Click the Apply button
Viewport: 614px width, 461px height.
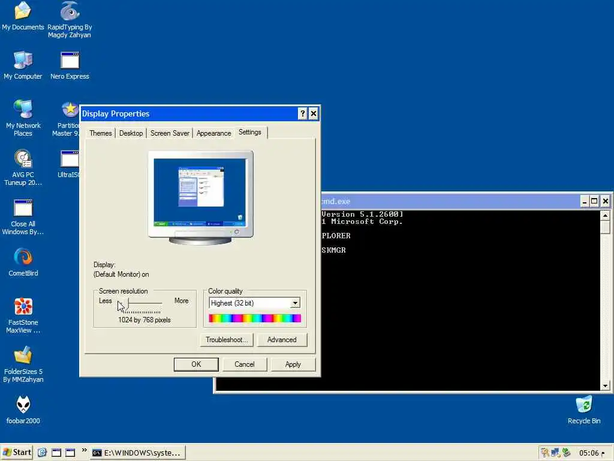pos(293,364)
